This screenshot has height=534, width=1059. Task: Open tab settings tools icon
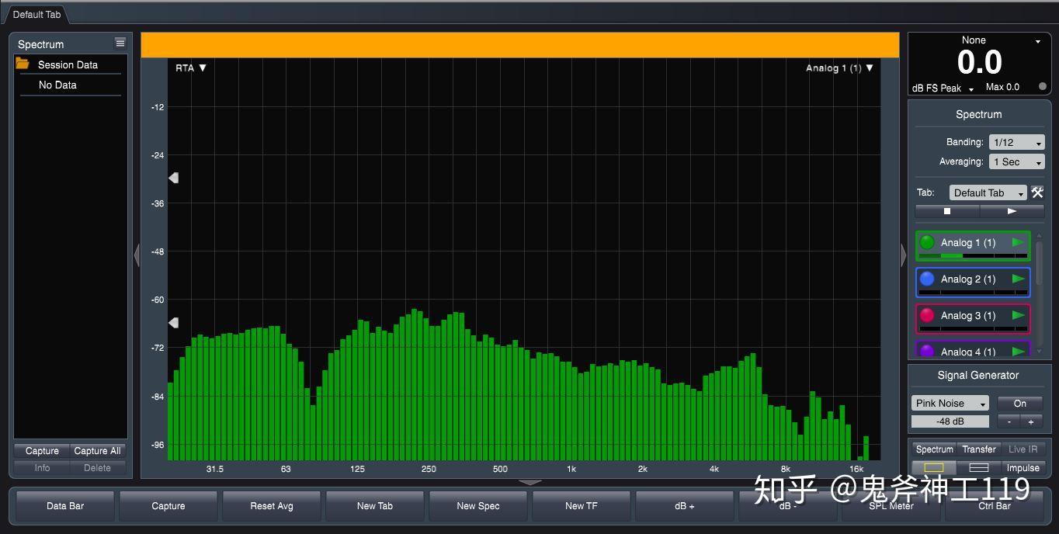tap(1037, 192)
